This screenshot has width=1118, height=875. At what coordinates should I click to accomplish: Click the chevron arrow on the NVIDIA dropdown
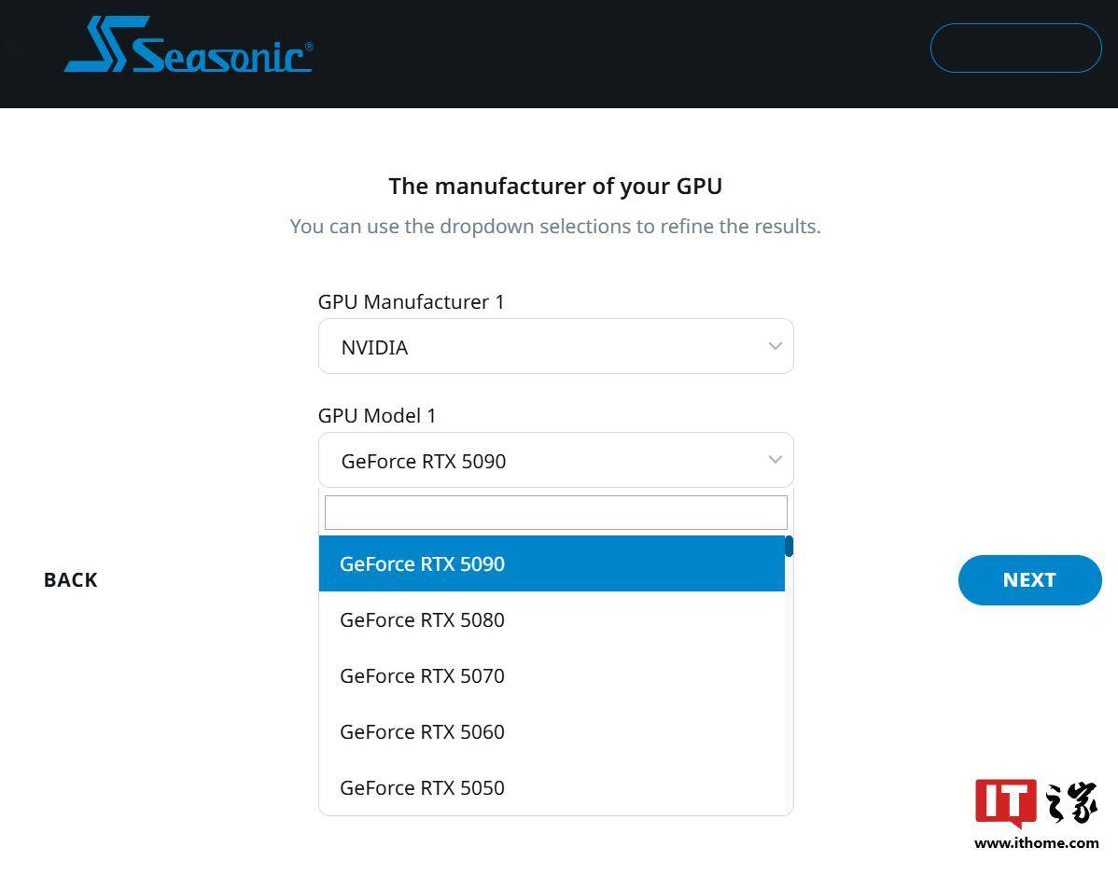pos(775,346)
